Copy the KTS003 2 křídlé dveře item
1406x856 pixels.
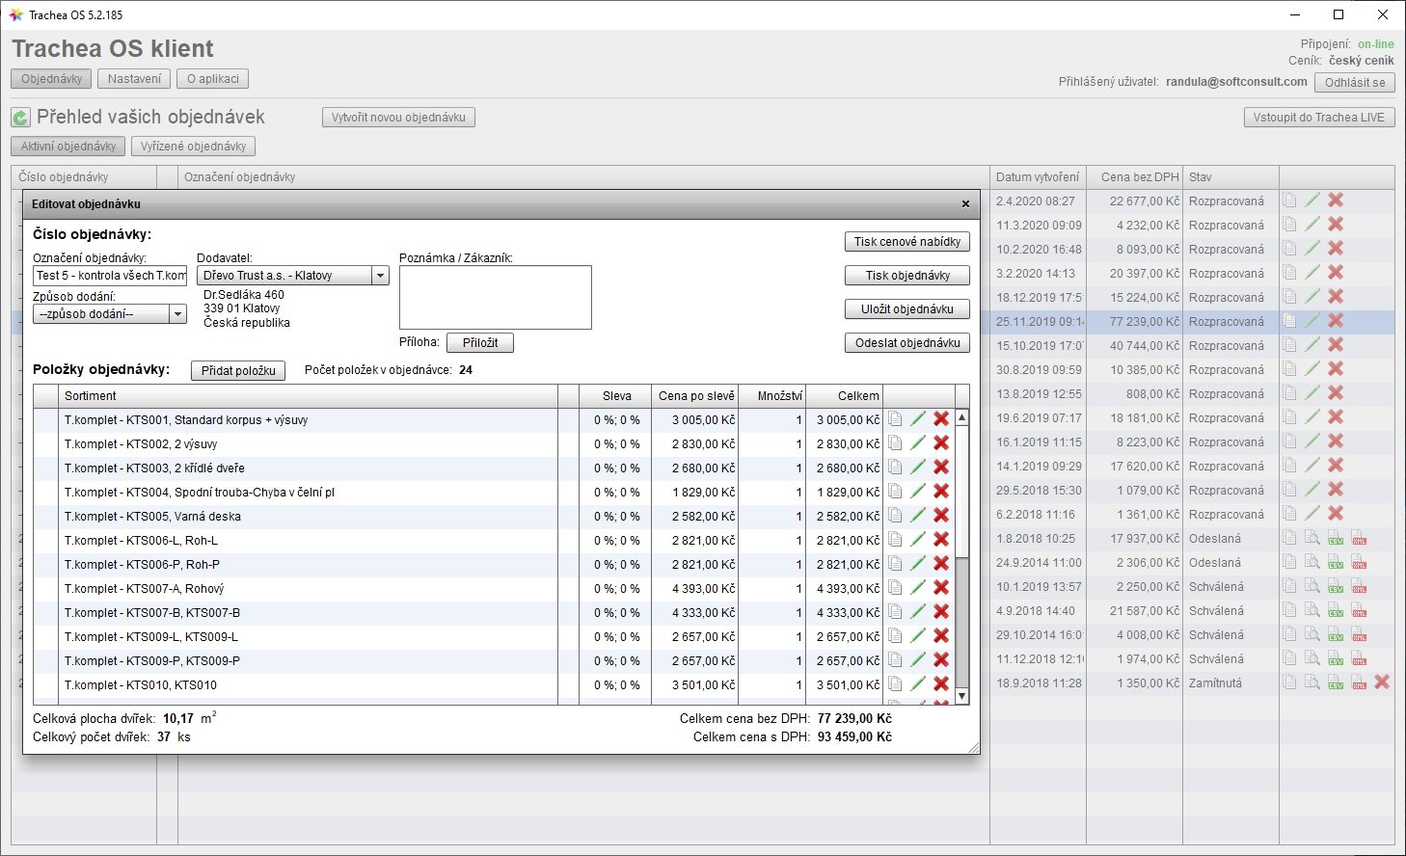pos(896,468)
